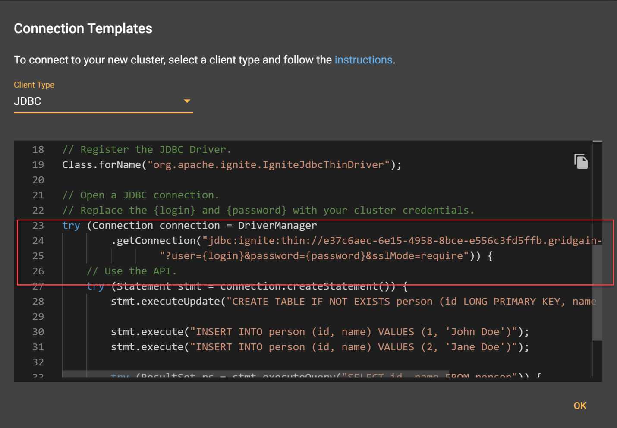
Task: Click the jdbc:ignite:thin connection URL string
Action: pyautogui.click(x=401, y=241)
